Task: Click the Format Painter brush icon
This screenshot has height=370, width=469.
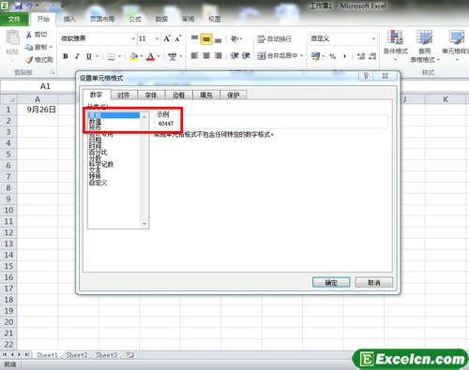Action: pyautogui.click(x=29, y=60)
